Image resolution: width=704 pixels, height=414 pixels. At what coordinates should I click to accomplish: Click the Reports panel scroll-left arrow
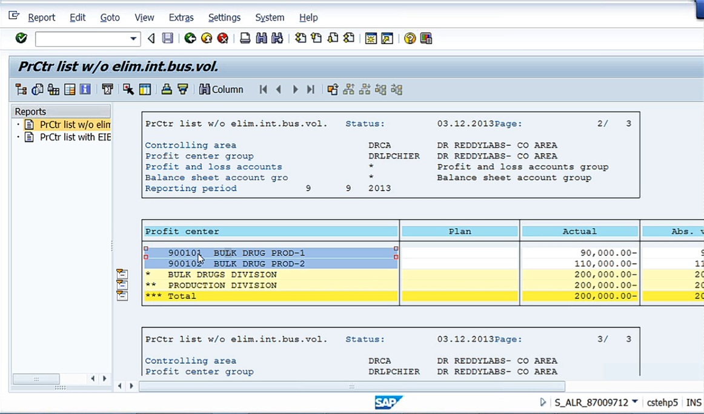tap(93, 378)
